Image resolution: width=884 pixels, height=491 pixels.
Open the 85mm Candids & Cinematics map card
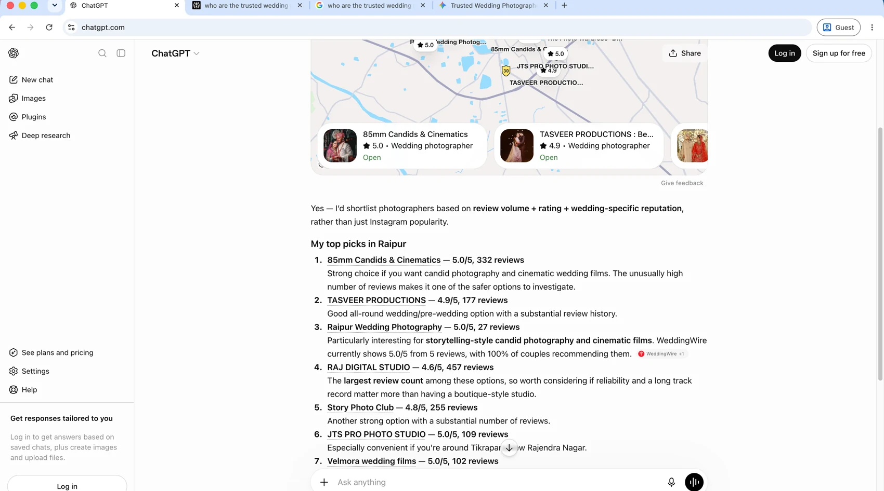tap(402, 146)
